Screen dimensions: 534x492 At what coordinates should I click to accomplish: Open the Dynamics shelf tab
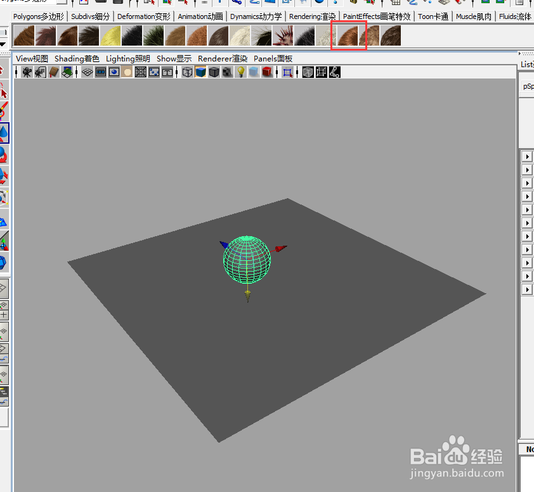pos(256,16)
